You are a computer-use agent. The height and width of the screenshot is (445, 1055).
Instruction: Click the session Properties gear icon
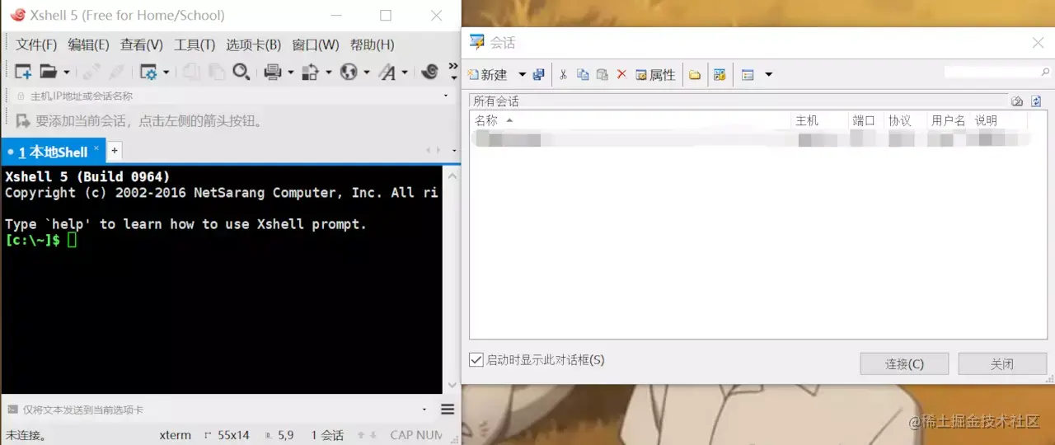coord(148,73)
